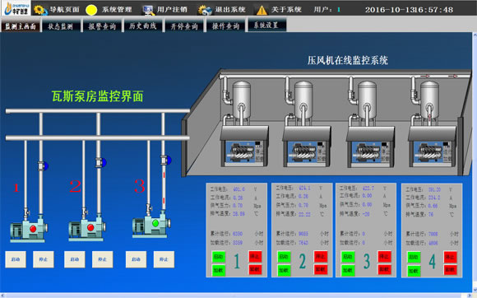Viewport: 477px width, 298px height.
Task: Click red 停止 button on compressor 2 panel
Action: point(321,257)
